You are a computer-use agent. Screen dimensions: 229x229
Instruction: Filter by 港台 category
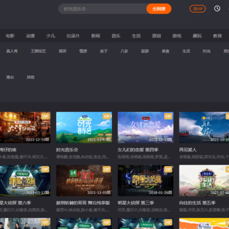(x=10, y=77)
